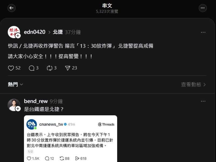Follow edn0420 via the avatar plus badge

pos(18,36)
